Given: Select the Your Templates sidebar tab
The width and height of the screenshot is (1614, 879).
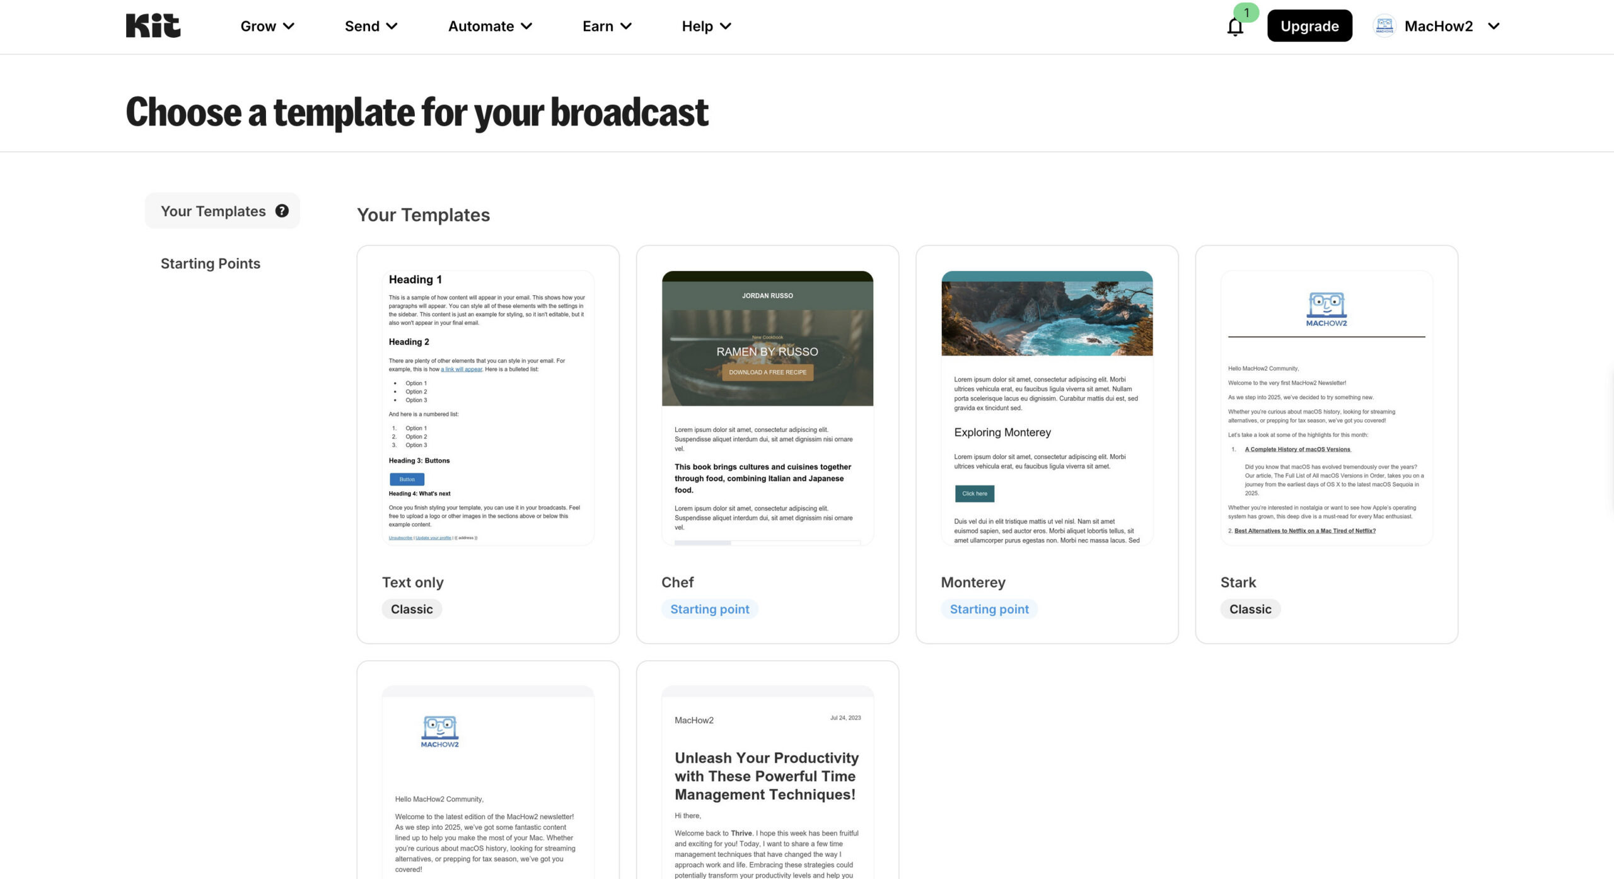Looking at the screenshot, I should [x=223, y=211].
